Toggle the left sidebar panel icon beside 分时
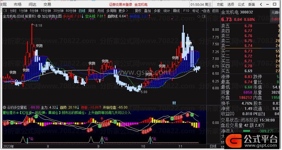Image resolution: width=282 pixels, height=150 pixels. (5, 11)
